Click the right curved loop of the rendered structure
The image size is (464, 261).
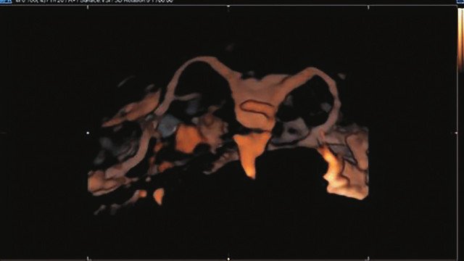[x=311, y=101]
